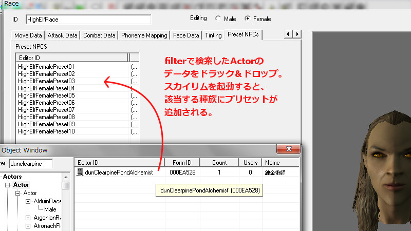Open the Phoneme Mapping tab
This screenshot has width=411, height=231.
pos(144,35)
